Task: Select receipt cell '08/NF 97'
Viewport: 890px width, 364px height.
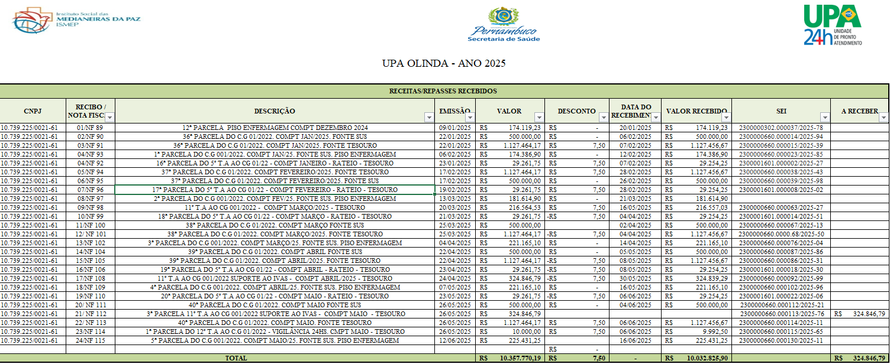Action: [x=90, y=199]
